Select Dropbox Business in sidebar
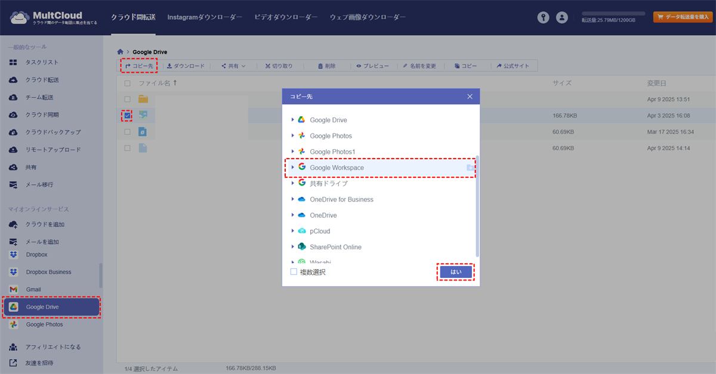The height and width of the screenshot is (374, 716). click(48, 272)
